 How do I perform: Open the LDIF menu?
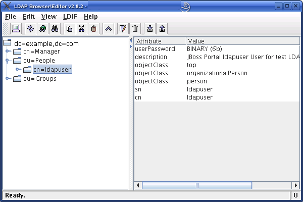tap(70, 17)
